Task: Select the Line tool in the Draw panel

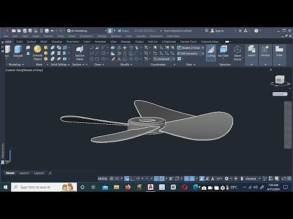Action: [97, 53]
